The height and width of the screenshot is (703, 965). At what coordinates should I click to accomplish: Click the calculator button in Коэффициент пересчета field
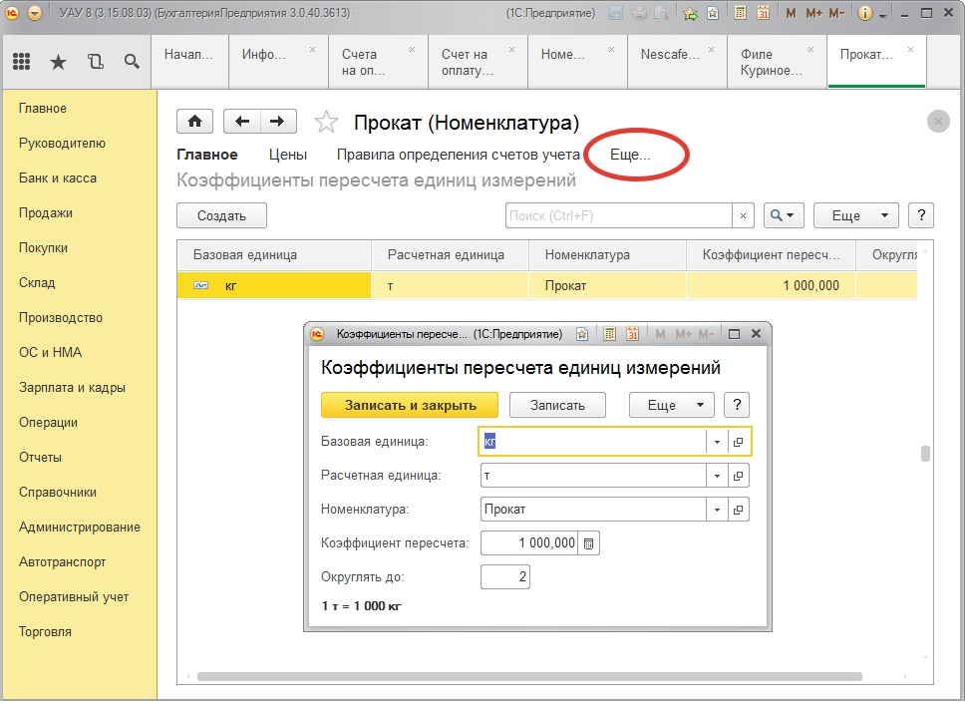589,543
